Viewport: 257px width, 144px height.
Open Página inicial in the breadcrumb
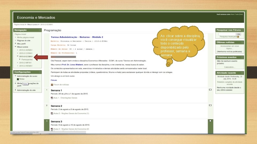(x=19, y=25)
